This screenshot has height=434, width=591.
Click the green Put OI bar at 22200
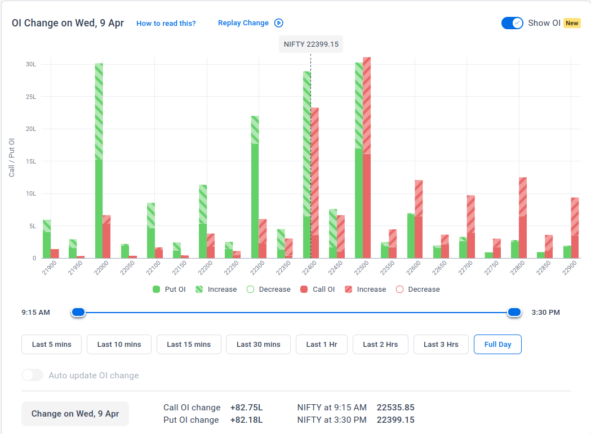(x=203, y=221)
